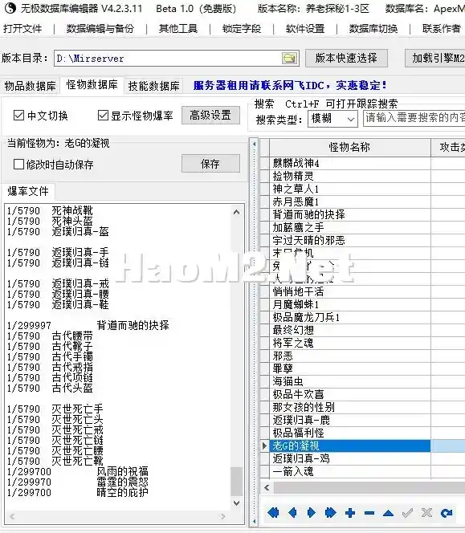Click bottom splitter arrow between panels
The height and width of the screenshot is (533, 465).
click(x=254, y=521)
